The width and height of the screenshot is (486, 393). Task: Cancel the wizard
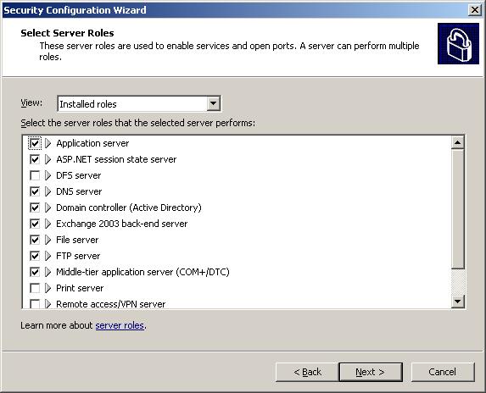(443, 372)
